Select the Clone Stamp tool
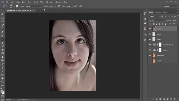This screenshot has width=179, height=101. click(x=3, y=43)
